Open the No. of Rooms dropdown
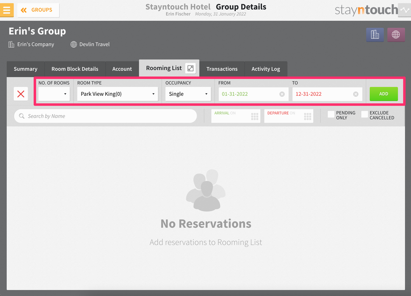The height and width of the screenshot is (296, 411). point(54,94)
